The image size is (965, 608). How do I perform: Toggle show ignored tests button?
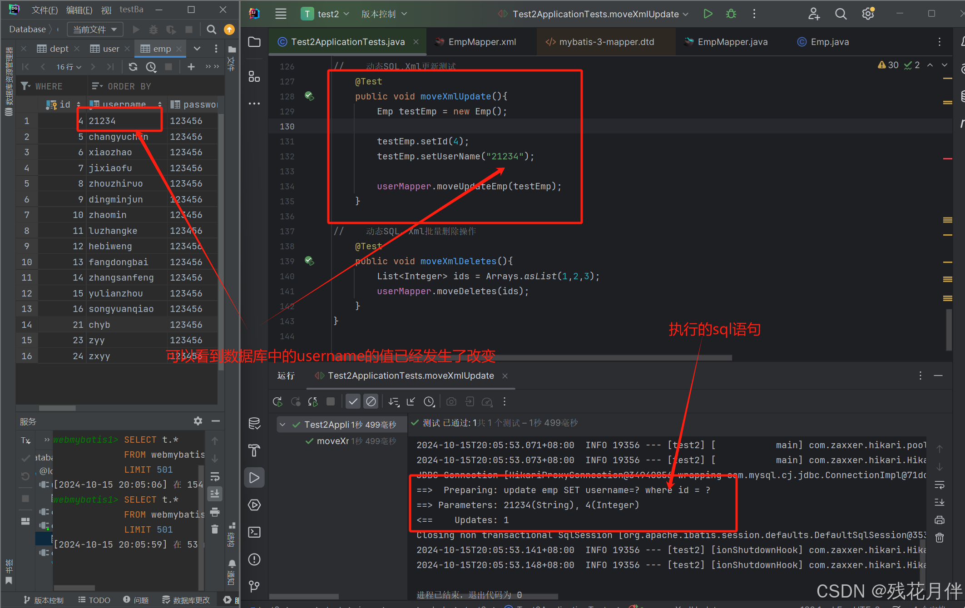[x=371, y=401]
